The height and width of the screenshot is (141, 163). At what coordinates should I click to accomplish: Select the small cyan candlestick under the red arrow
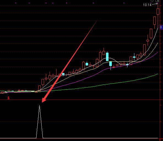click(63, 74)
